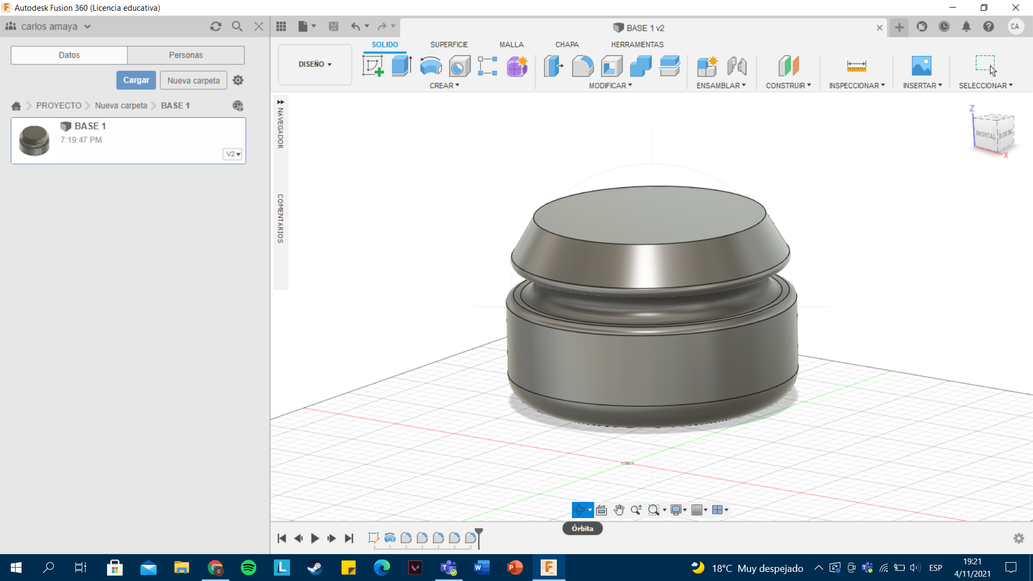Open the PROYECTO breadcrumb link
1033x581 pixels.
coord(59,105)
